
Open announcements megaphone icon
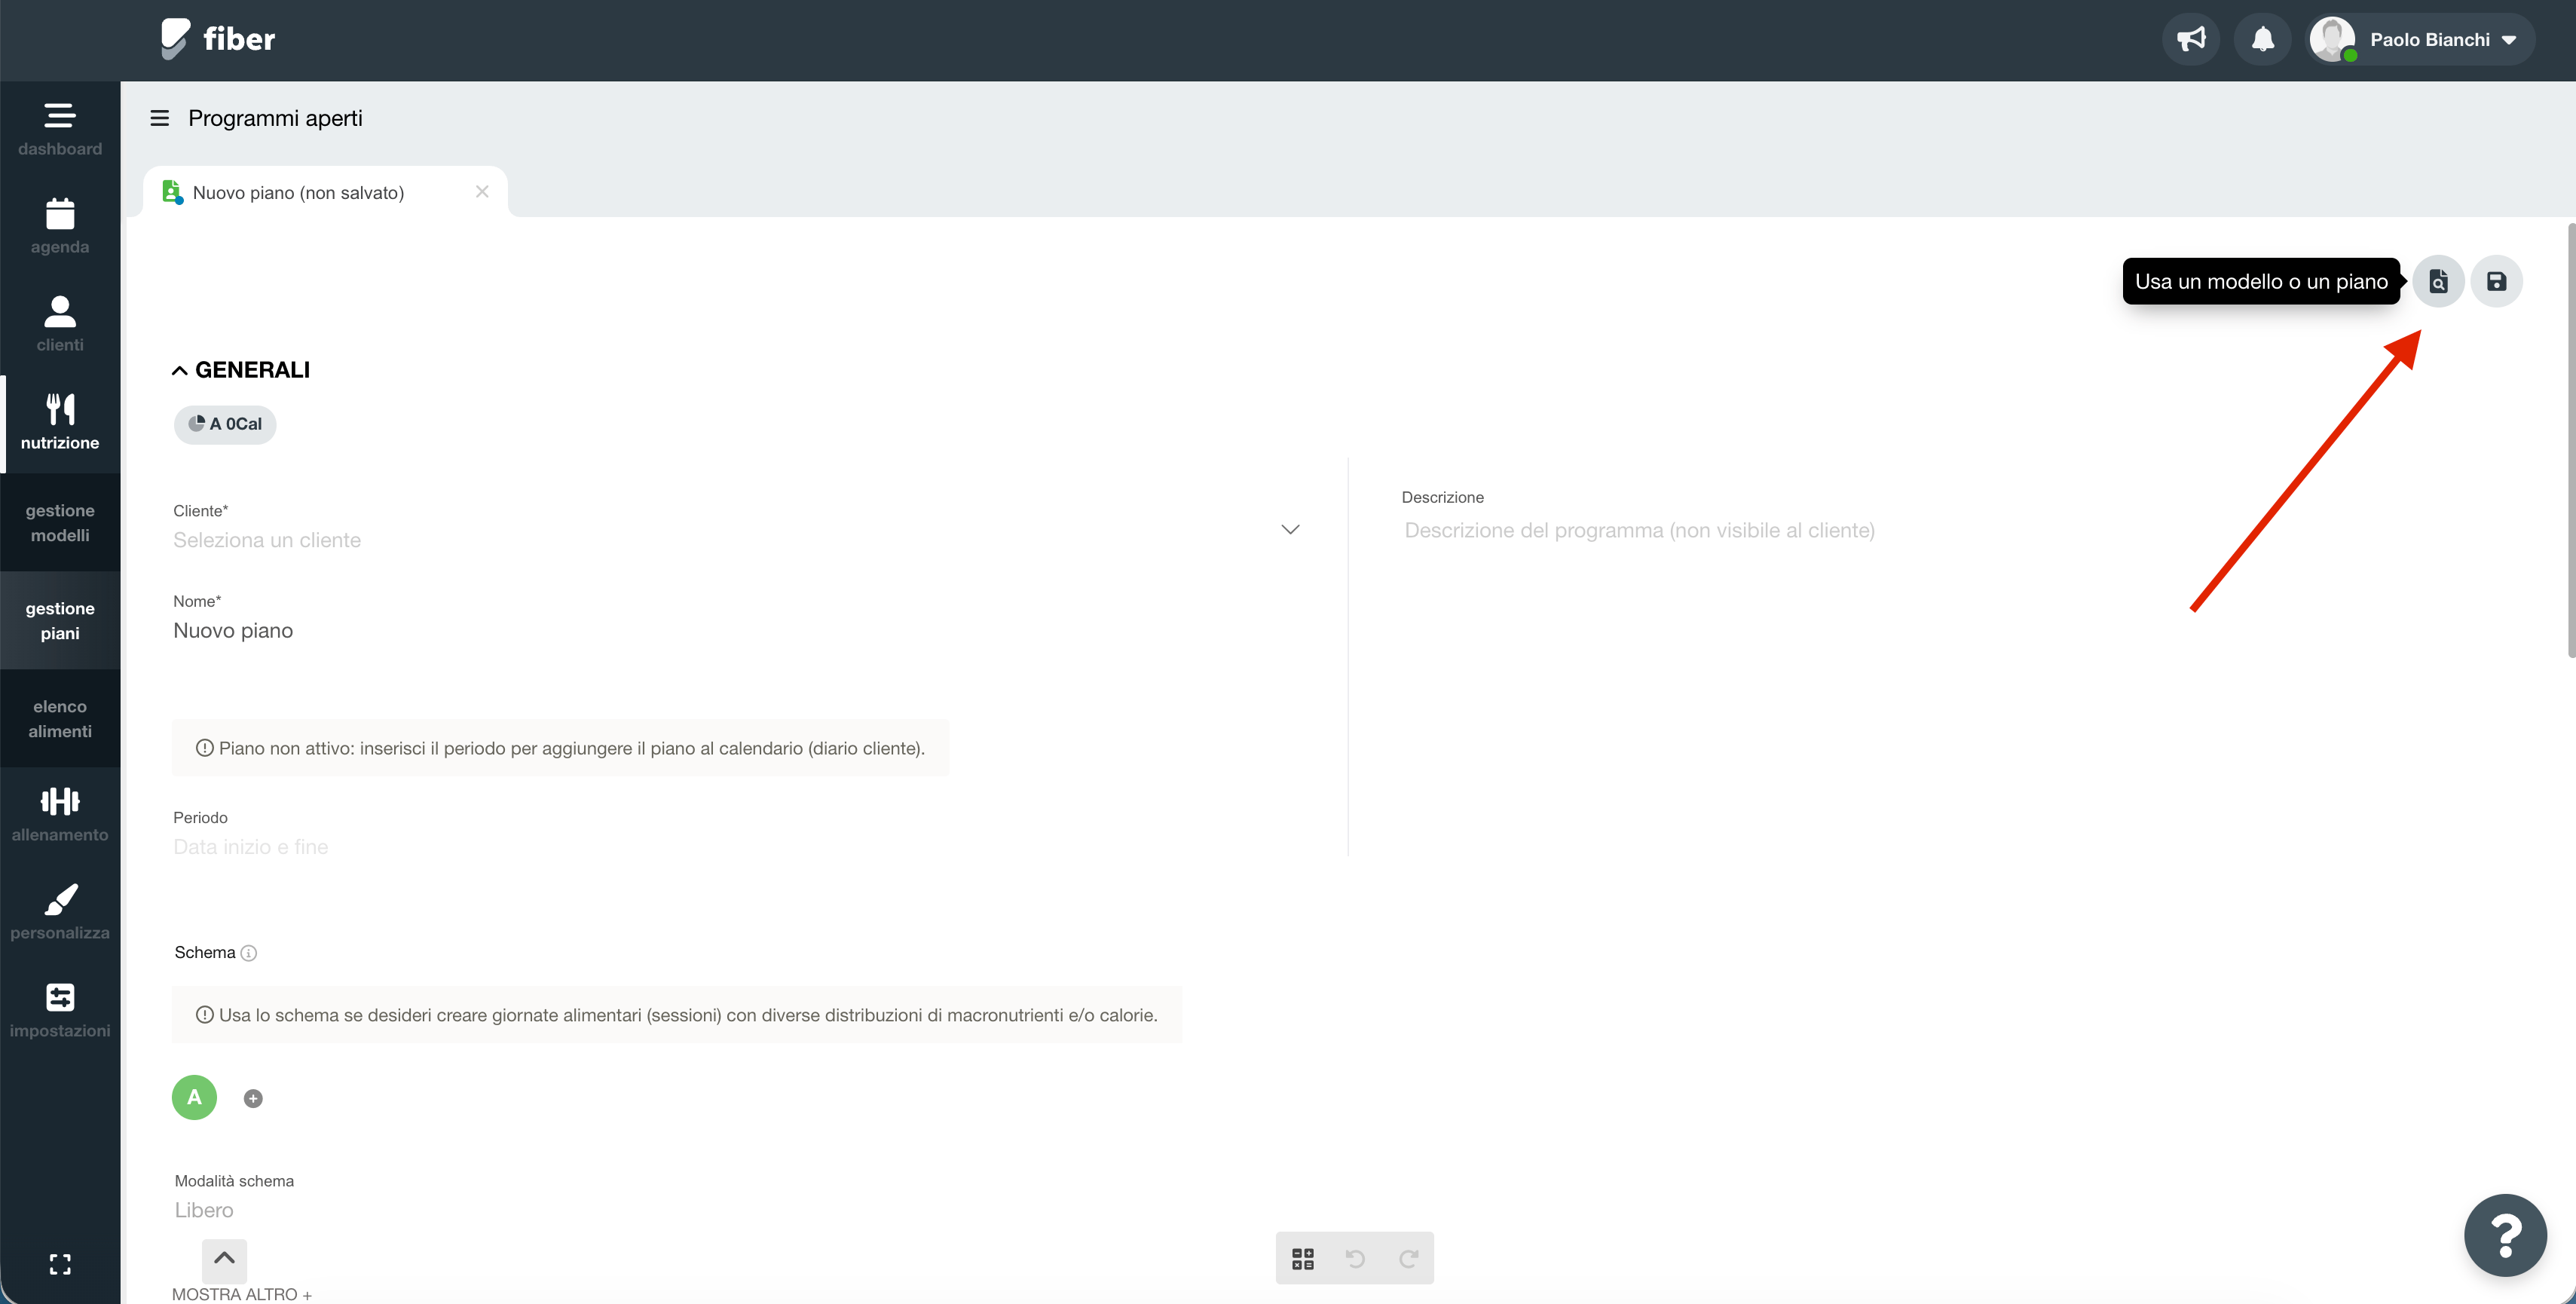(2191, 40)
